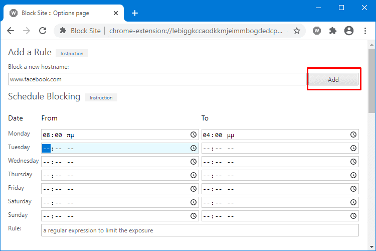Click the Monday day label
This screenshot has height=251, width=376.
[19, 134]
